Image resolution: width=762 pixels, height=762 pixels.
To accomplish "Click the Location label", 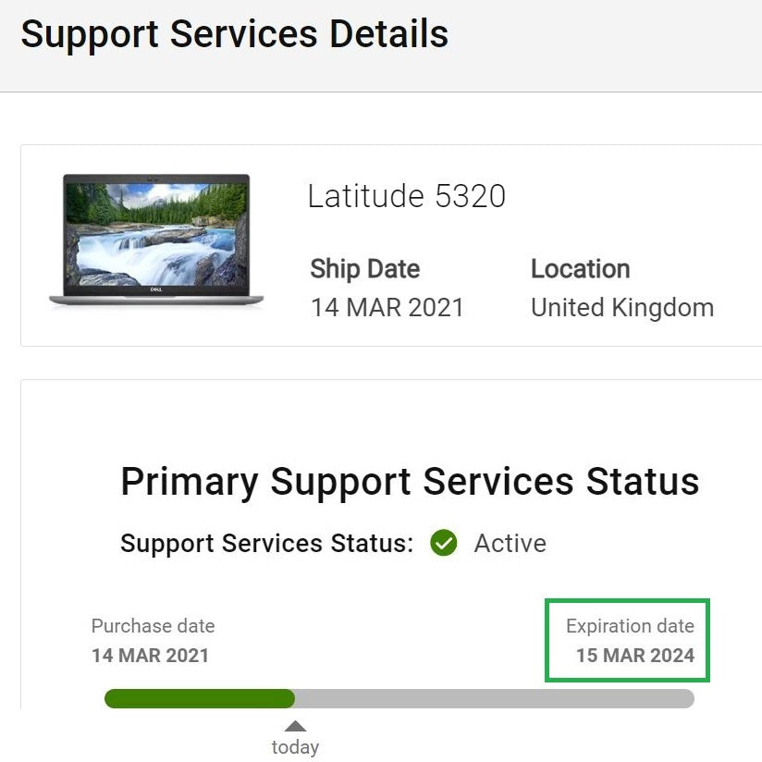I will click(x=580, y=269).
